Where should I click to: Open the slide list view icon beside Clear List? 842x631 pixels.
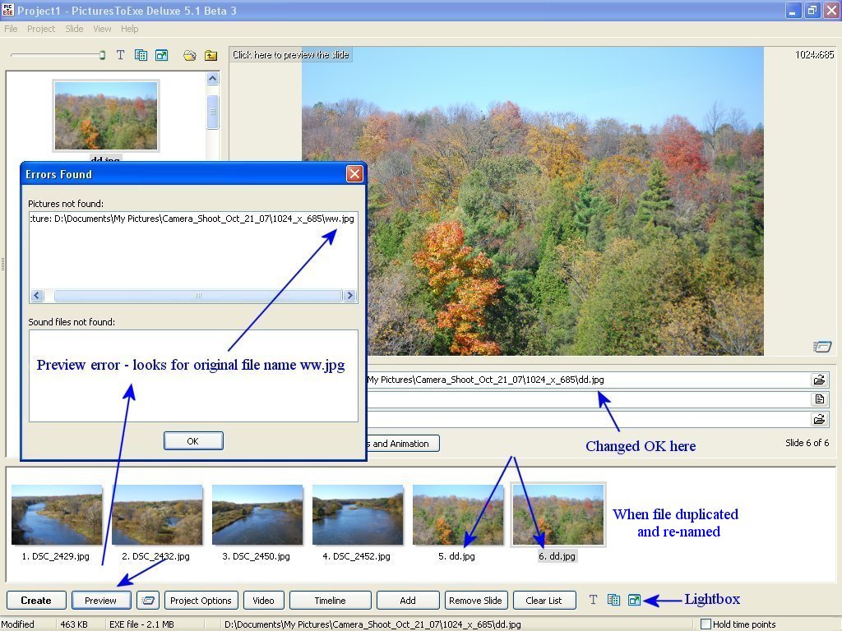tap(613, 601)
